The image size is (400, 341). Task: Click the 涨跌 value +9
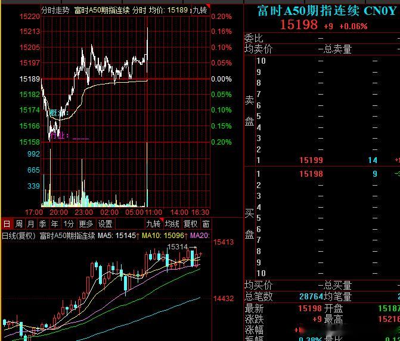317,319
